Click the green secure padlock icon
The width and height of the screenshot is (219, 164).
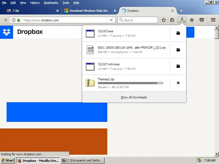pyautogui.click(x=19, y=20)
